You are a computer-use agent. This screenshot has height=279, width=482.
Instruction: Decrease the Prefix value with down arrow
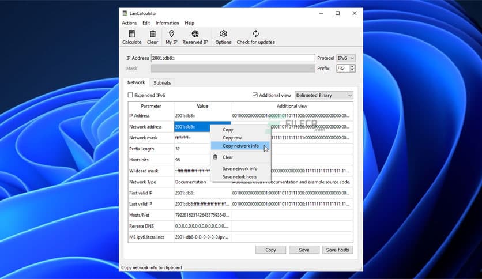click(x=352, y=70)
